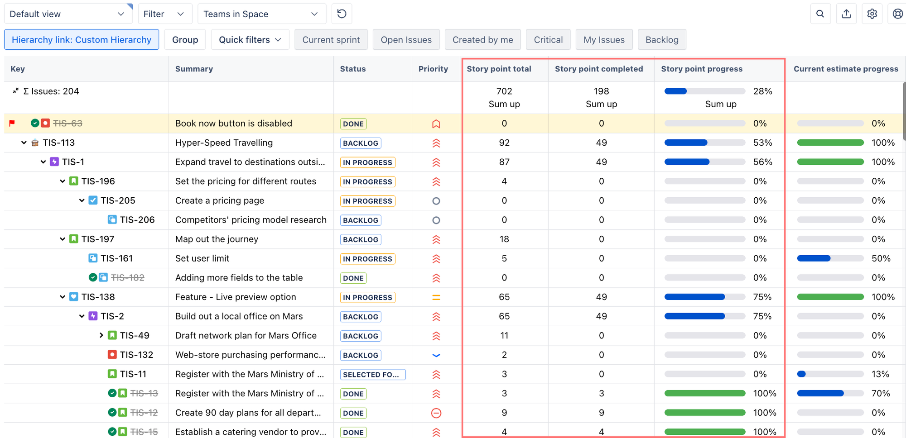Click Hierarchy link: Custom Hierarchy button
This screenshot has width=906, height=438.
pos(82,39)
